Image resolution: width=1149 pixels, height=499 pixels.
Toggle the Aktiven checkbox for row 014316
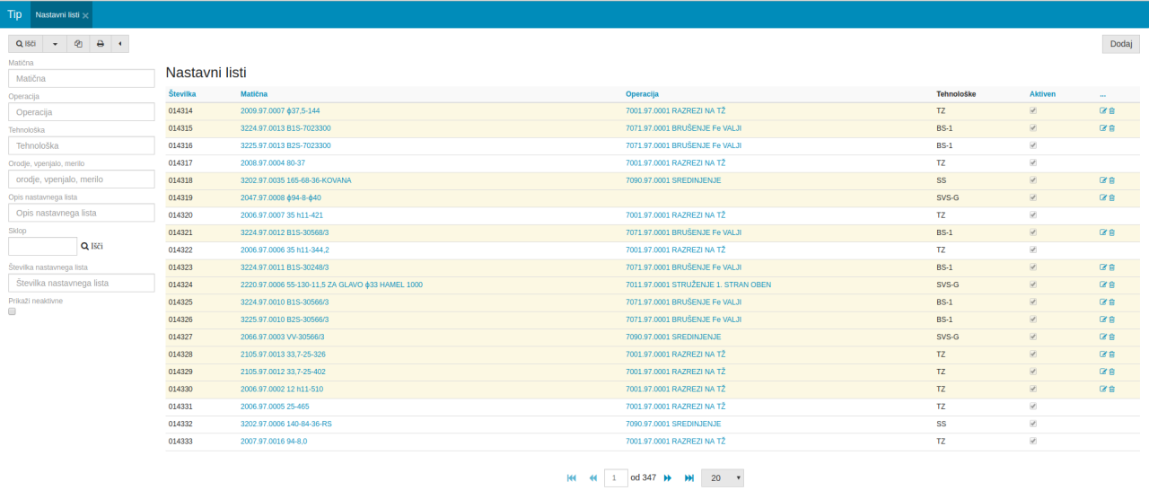pos(1033,145)
